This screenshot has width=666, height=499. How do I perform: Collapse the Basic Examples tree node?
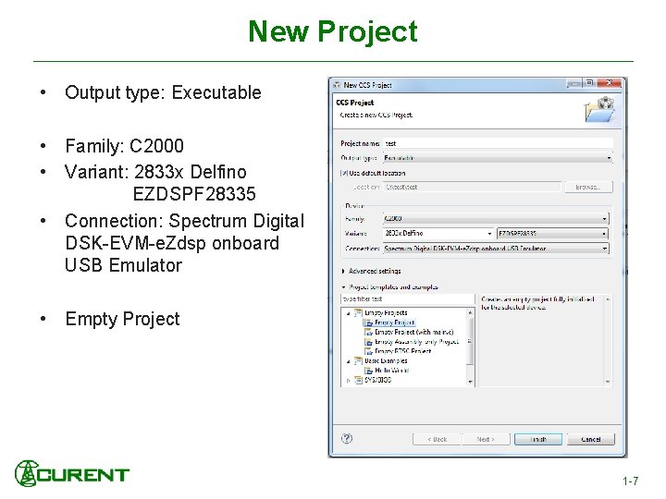349,361
